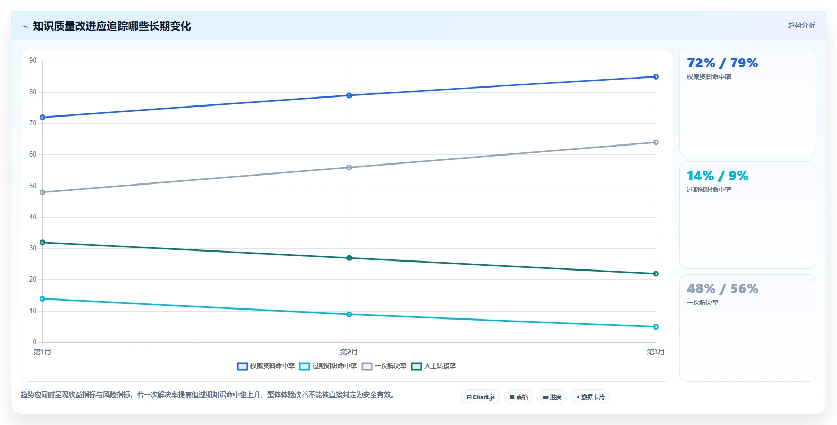Image resolution: width=837 pixels, height=425 pixels.
Task: Click the trend icon beside the title
Action: point(25,26)
